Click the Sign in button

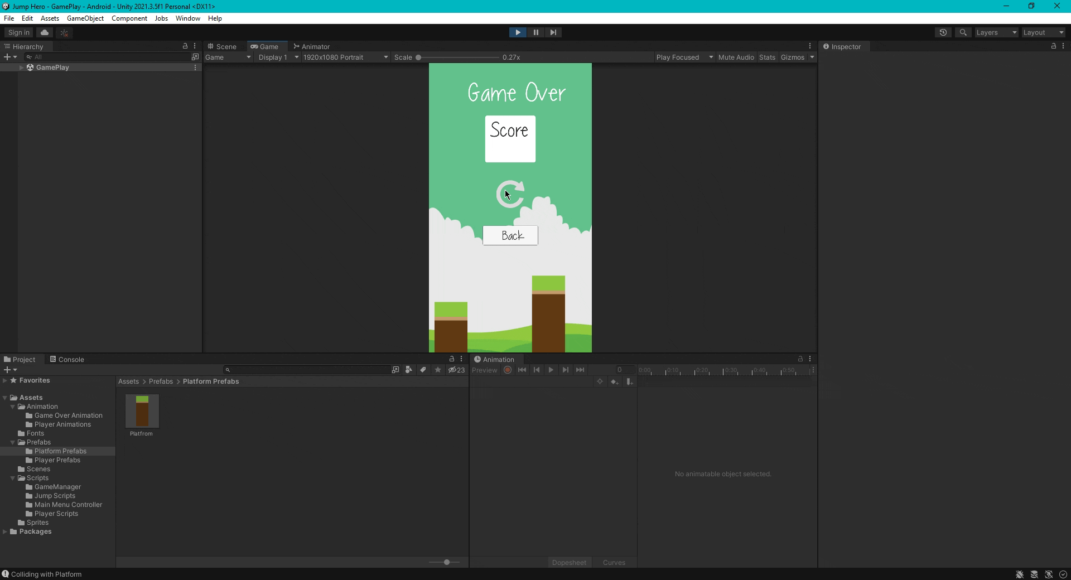[19, 32]
